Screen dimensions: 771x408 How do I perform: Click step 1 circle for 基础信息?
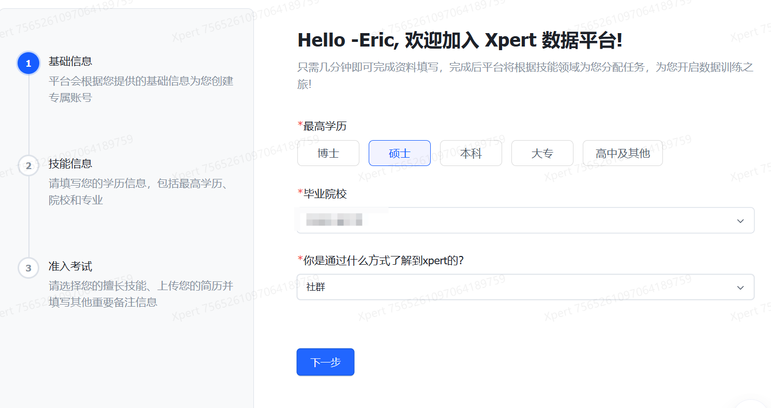pyautogui.click(x=28, y=63)
